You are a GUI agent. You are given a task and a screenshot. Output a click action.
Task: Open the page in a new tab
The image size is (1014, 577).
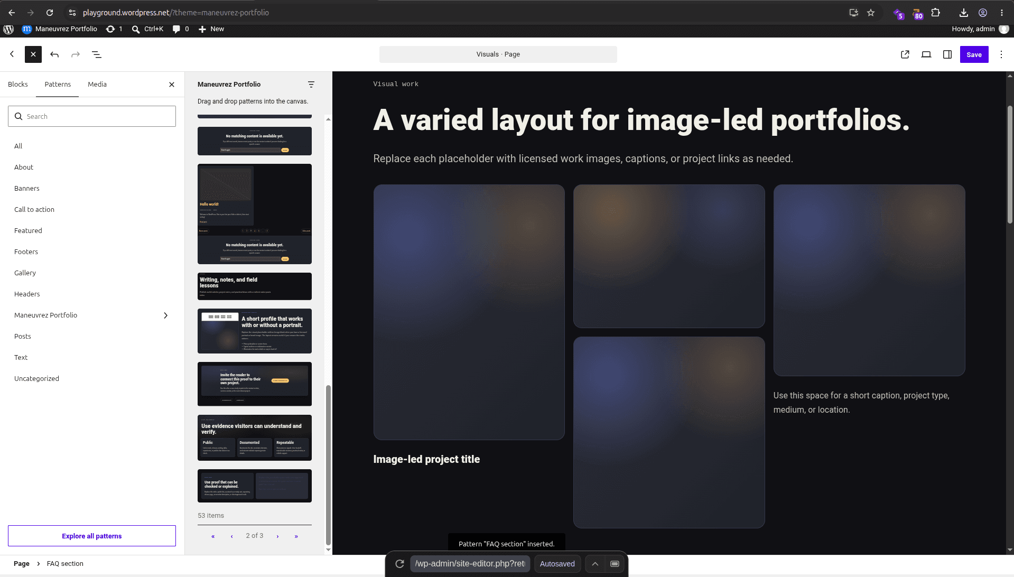click(x=905, y=54)
